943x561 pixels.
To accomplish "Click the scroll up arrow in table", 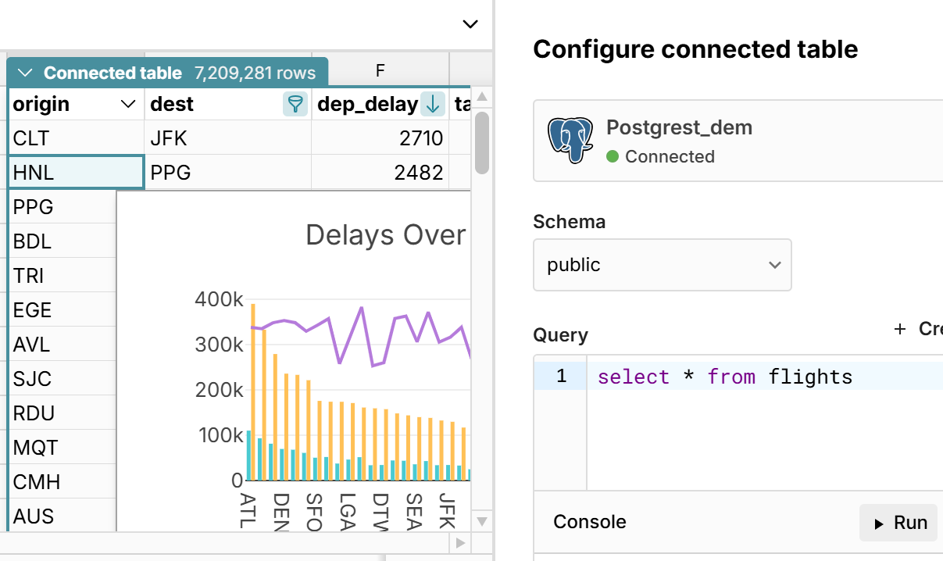I will [x=482, y=97].
